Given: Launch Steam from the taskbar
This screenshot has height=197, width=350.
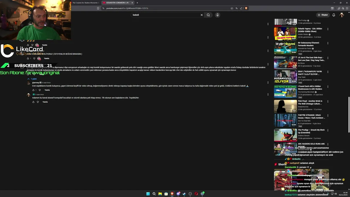Looking at the screenshot, I should click(184, 194).
